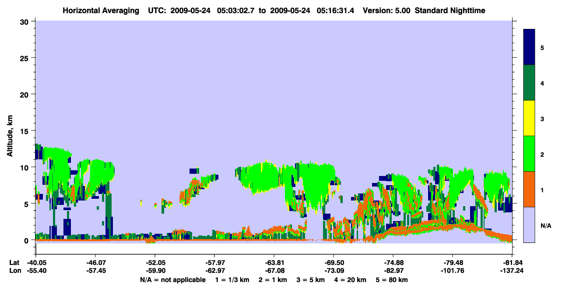The image size is (569, 292).
Task: Click the y-axis tick label 15
Action: pos(25,131)
